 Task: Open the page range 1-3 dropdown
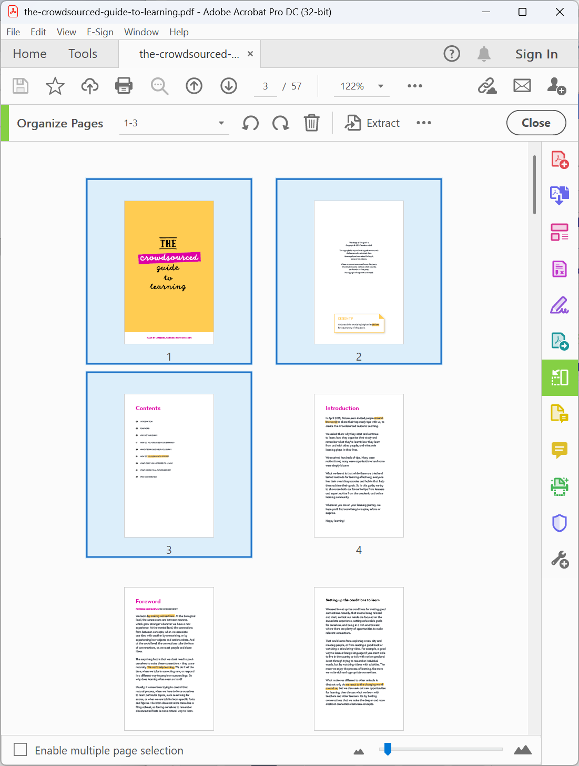tap(221, 123)
